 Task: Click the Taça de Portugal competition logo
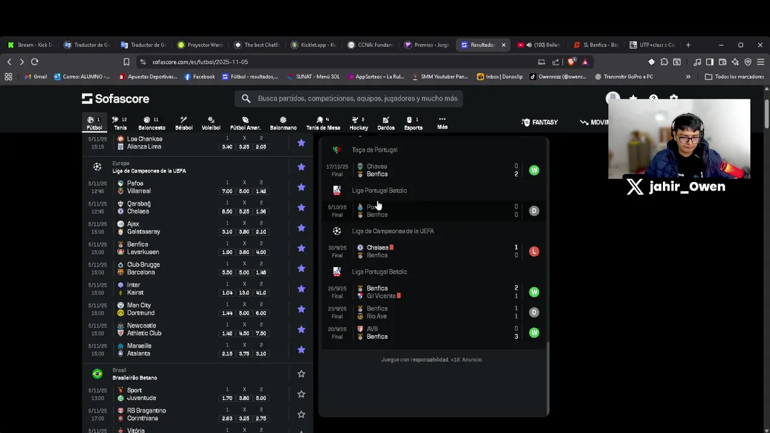click(x=337, y=150)
